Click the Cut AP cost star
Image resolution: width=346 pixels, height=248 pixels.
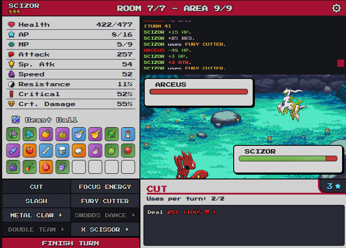tap(338, 186)
